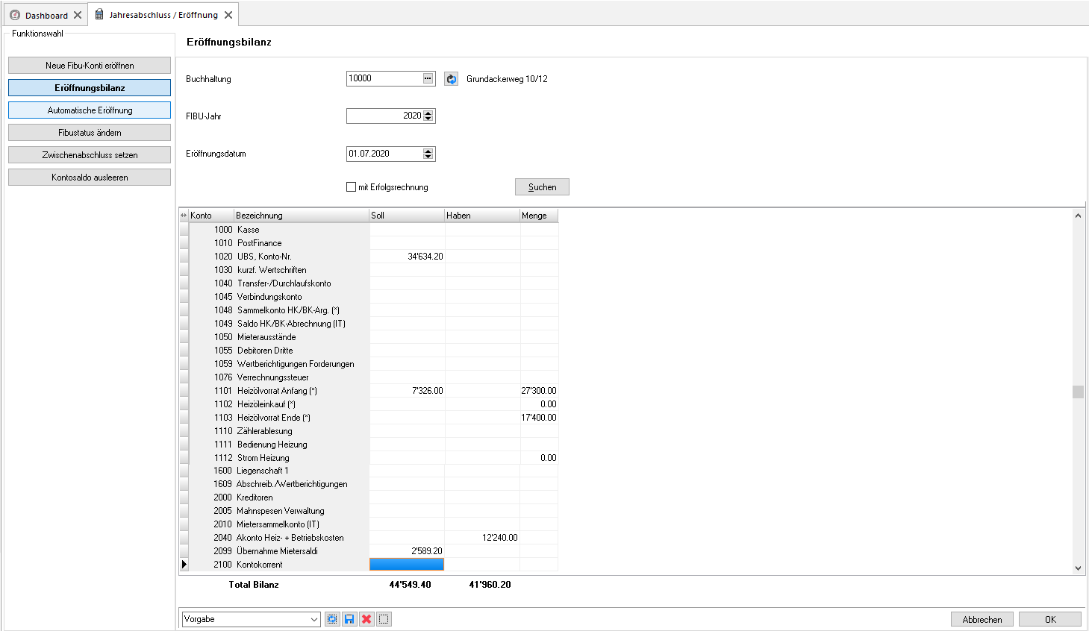Click the reload layout icon next to Vorgabe
The width and height of the screenshot is (1089, 631).
(332, 619)
